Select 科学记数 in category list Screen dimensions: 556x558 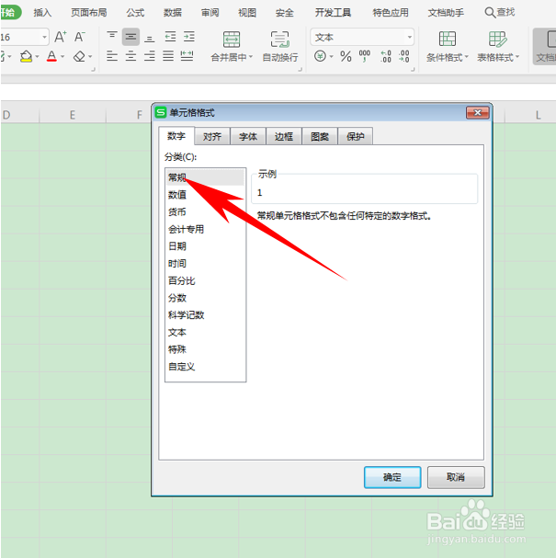click(205, 315)
